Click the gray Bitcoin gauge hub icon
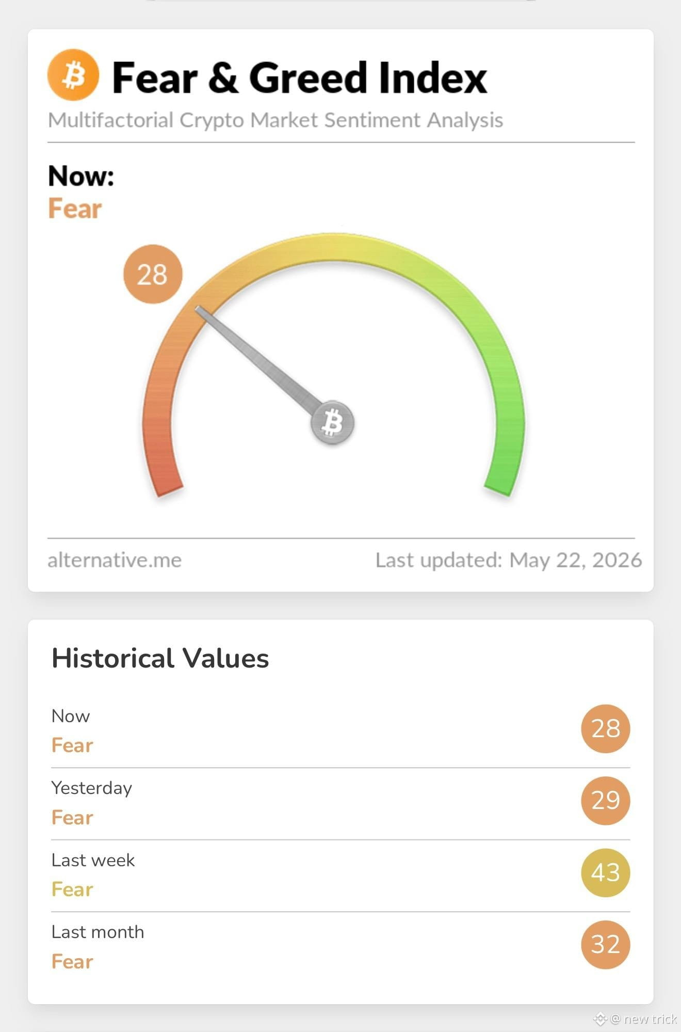681x1032 pixels. pos(332,422)
